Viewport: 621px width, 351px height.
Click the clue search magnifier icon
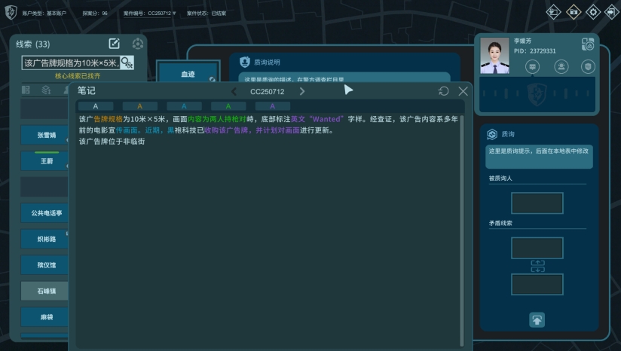click(x=127, y=63)
